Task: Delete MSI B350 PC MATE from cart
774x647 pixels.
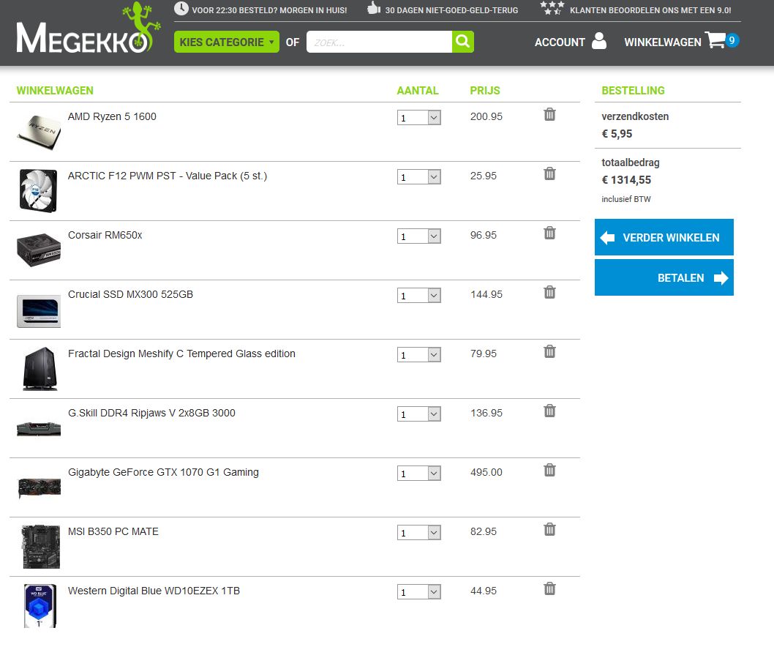Action: pyautogui.click(x=549, y=529)
